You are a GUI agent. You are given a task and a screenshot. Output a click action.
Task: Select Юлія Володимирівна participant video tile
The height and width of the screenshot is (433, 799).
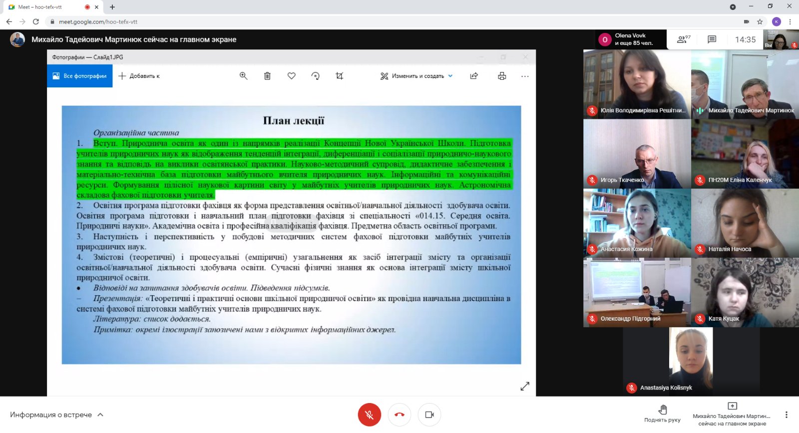637,84
